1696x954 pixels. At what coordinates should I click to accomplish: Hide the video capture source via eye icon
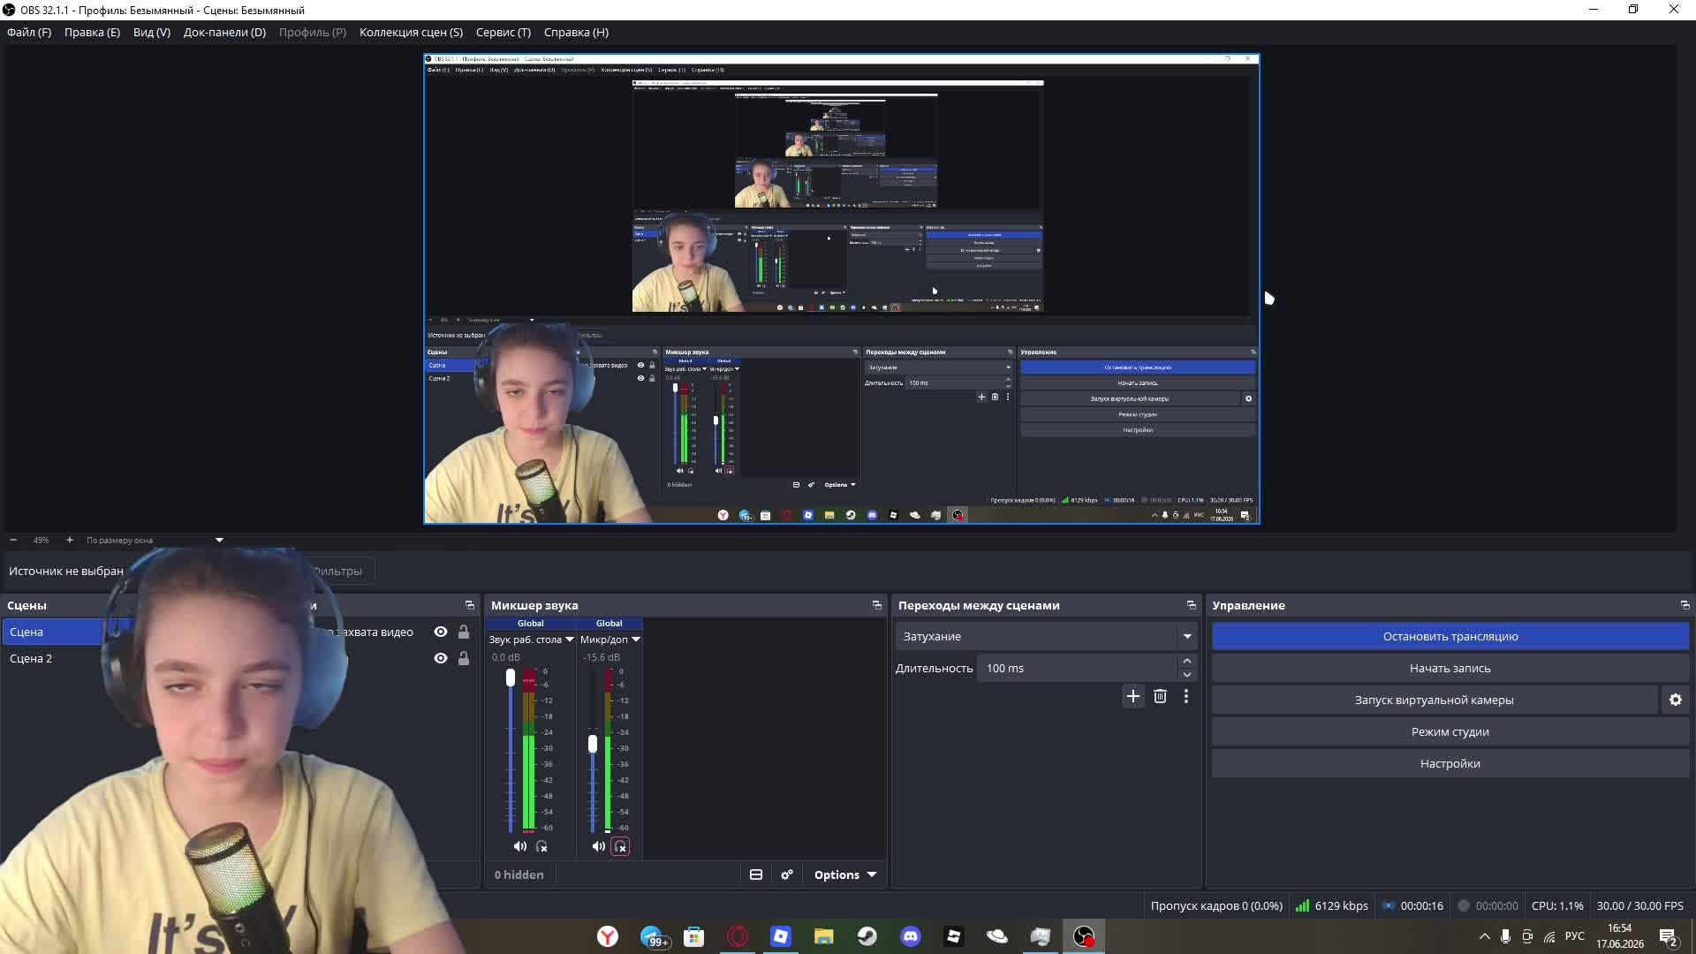441,632
